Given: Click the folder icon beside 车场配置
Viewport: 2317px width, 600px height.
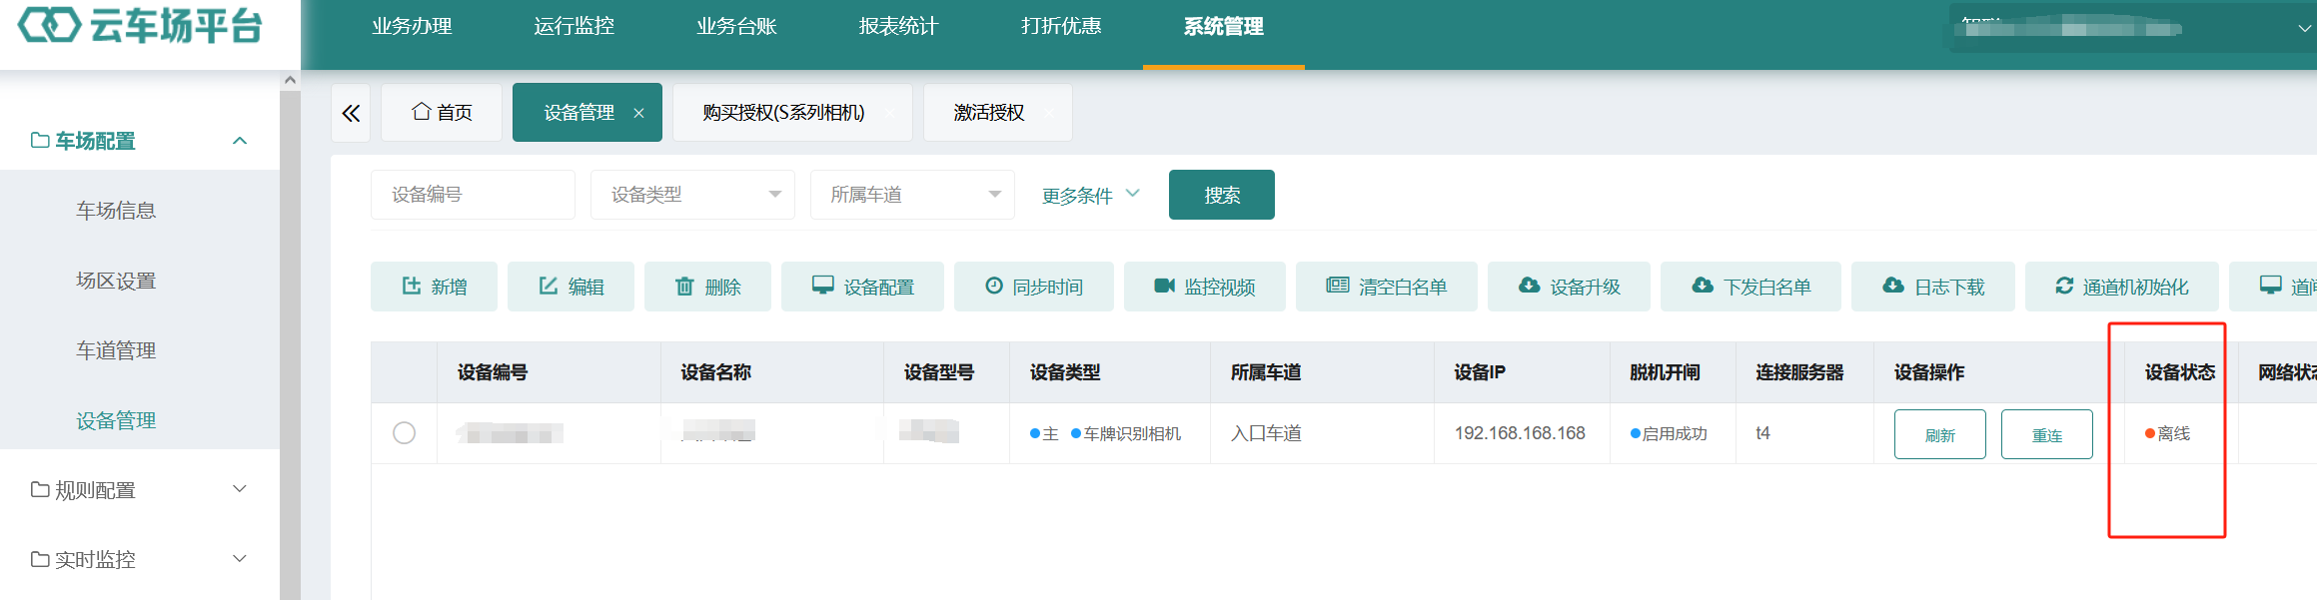Looking at the screenshot, I should click(x=40, y=140).
